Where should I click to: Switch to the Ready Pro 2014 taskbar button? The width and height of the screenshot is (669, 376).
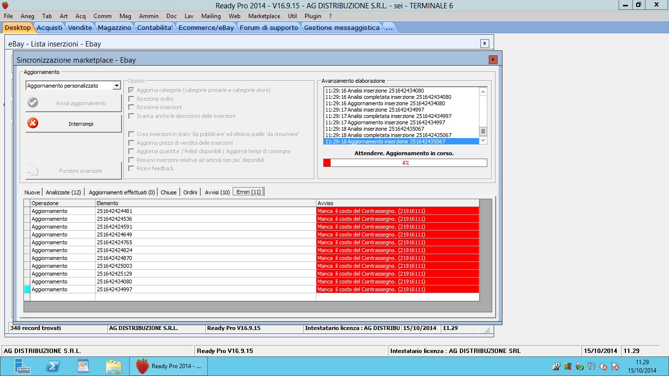tap(168, 366)
